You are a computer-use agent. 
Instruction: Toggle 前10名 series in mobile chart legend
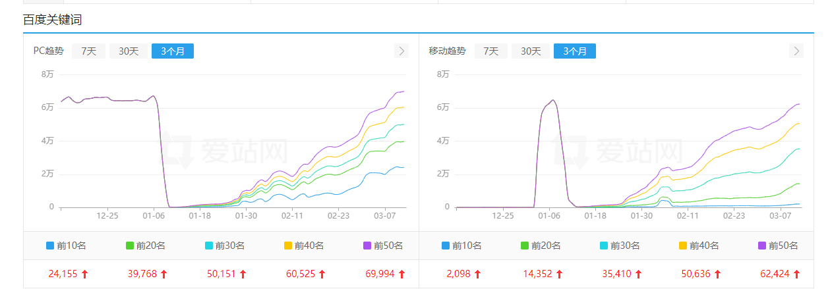[x=461, y=246]
